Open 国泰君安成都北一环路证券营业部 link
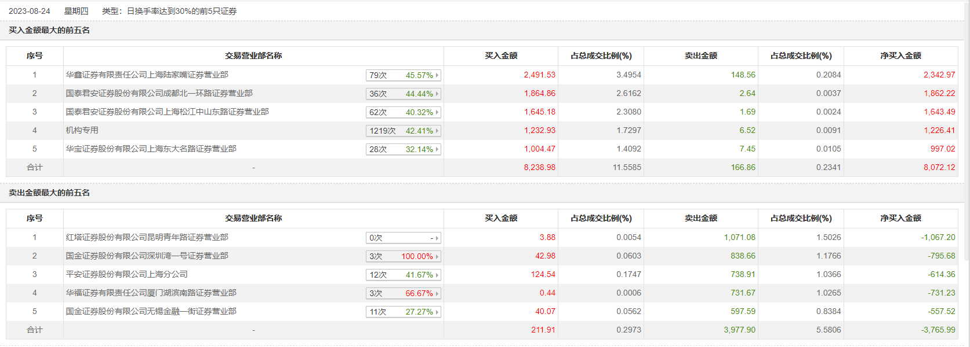The image size is (970, 347). tap(159, 93)
